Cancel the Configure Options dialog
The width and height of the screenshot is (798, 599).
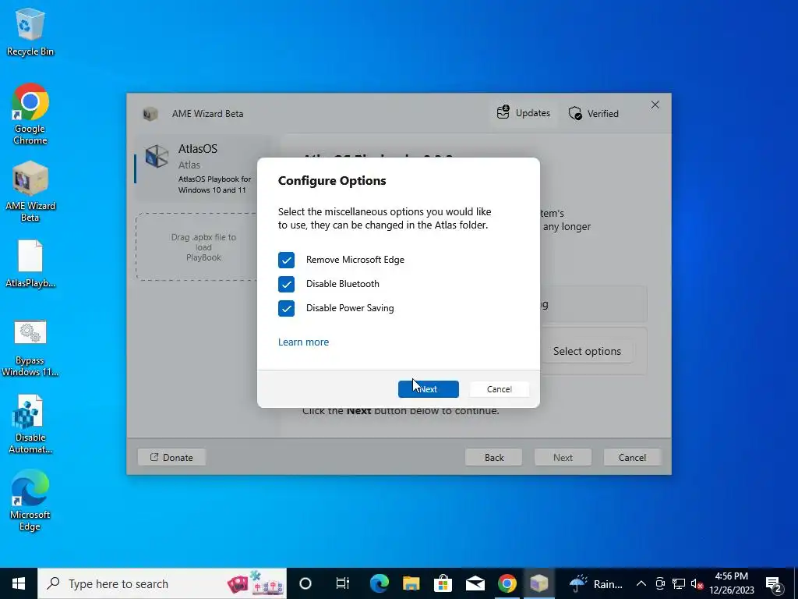(499, 389)
